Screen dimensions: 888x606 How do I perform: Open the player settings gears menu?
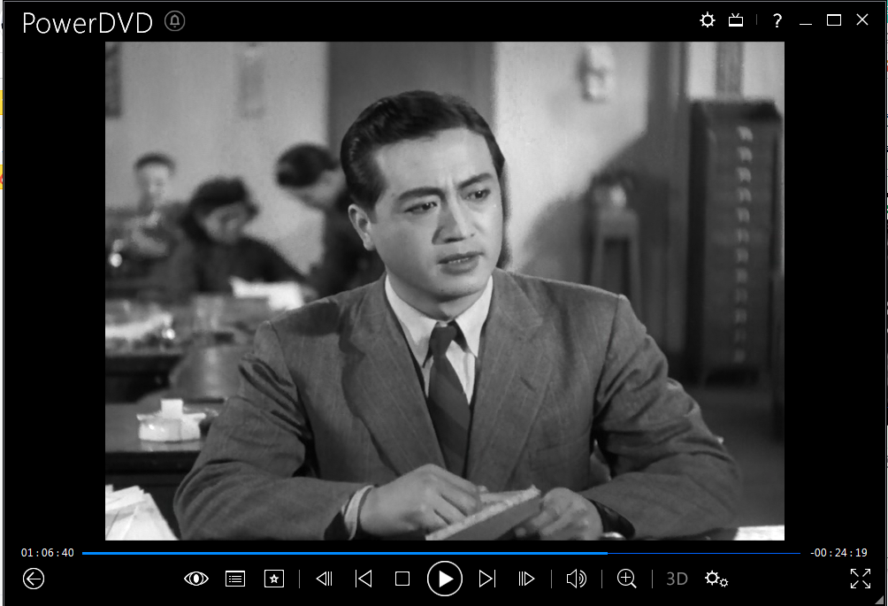716,579
